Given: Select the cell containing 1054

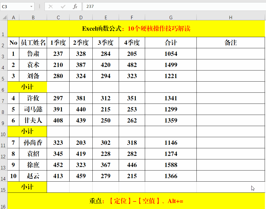Looking at the screenshot, I should (x=171, y=54).
